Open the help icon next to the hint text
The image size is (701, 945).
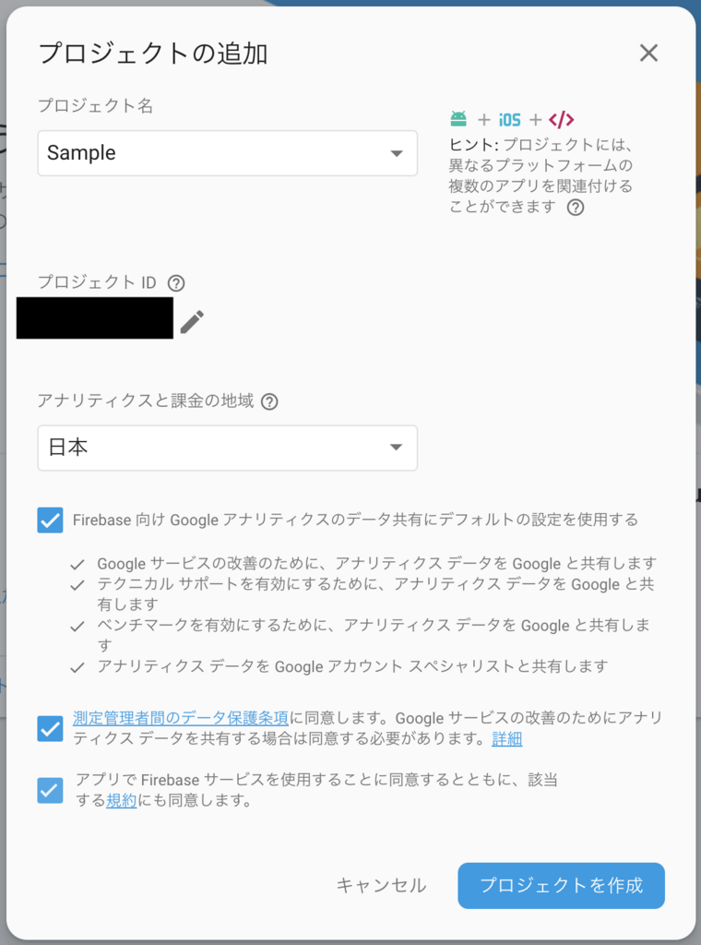pyautogui.click(x=577, y=207)
